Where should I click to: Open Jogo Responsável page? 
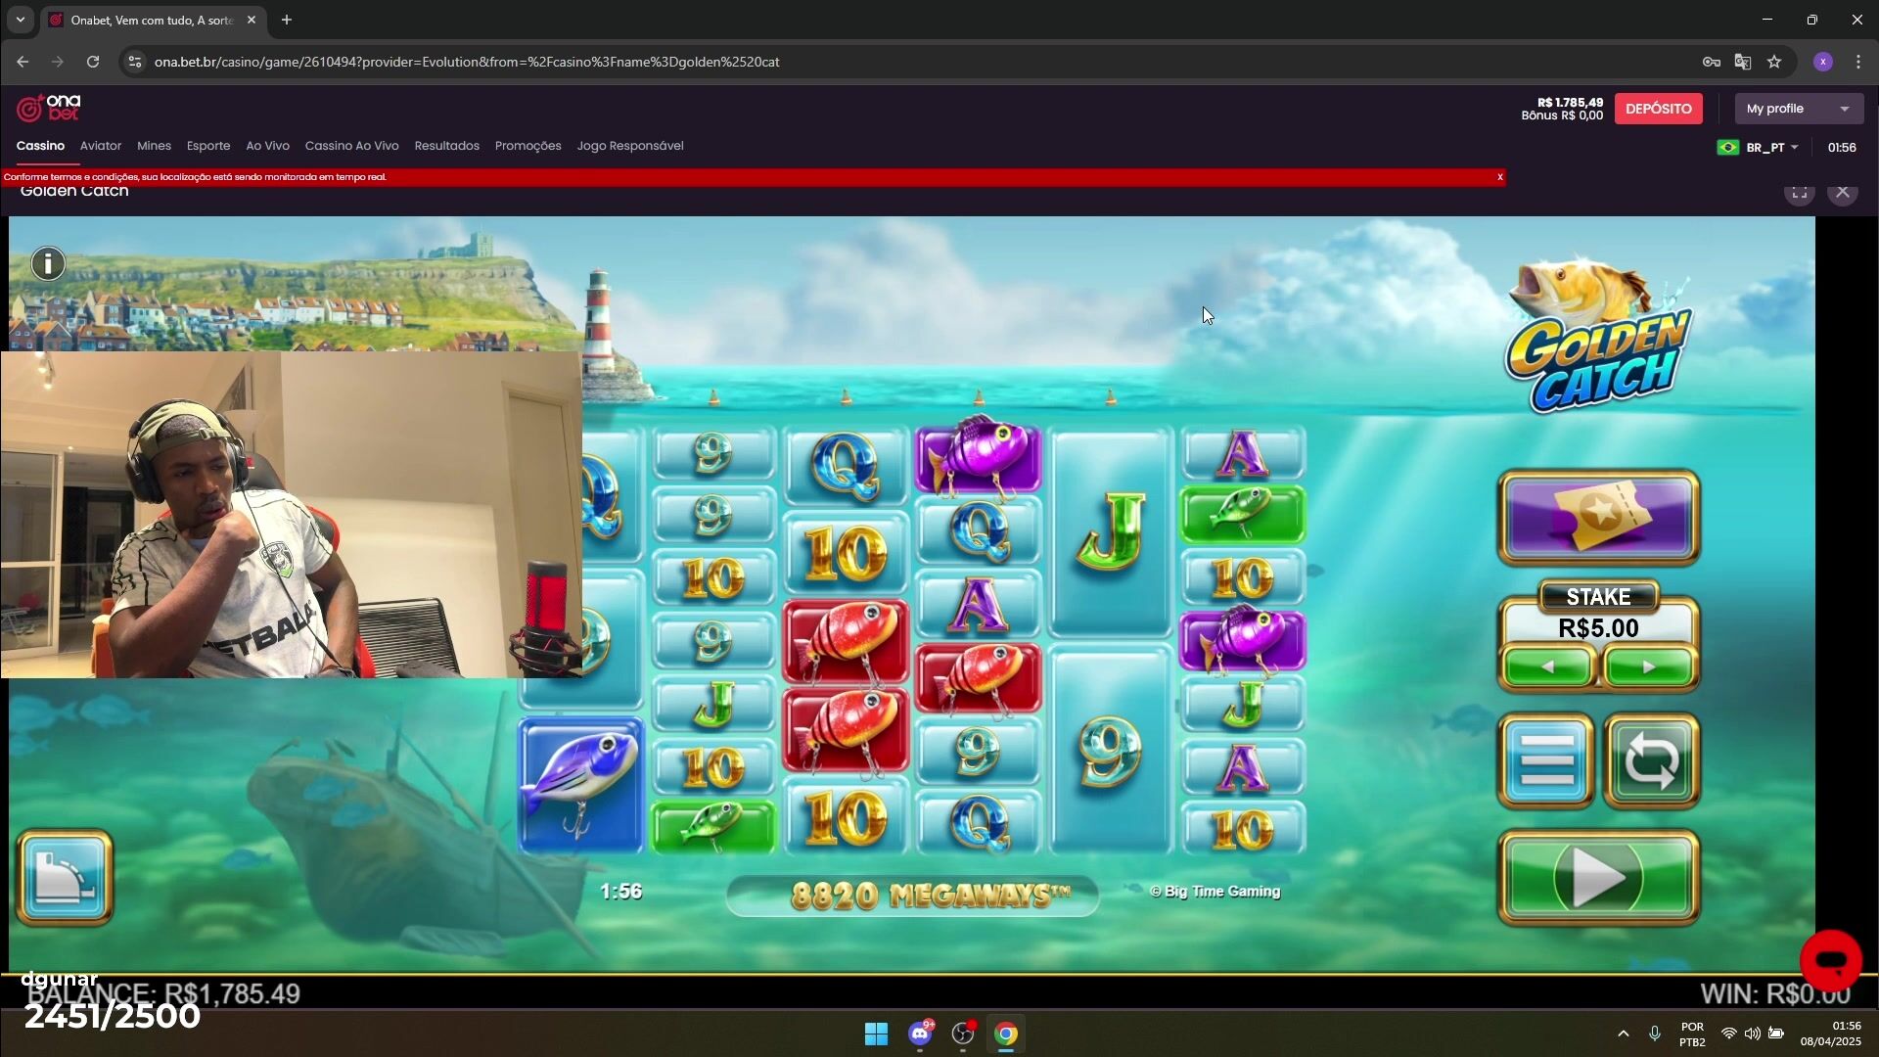pyautogui.click(x=630, y=146)
